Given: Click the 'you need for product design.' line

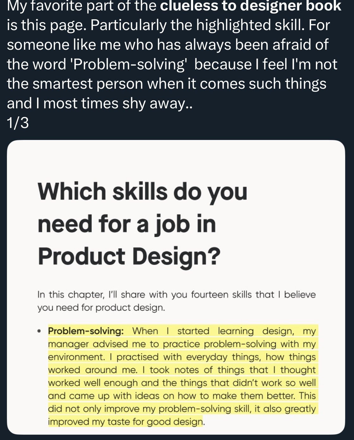Looking at the screenshot, I should [101, 308].
